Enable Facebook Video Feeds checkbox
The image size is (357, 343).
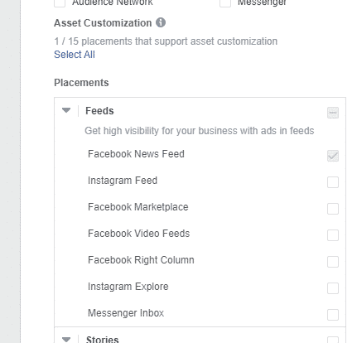pos(333,235)
